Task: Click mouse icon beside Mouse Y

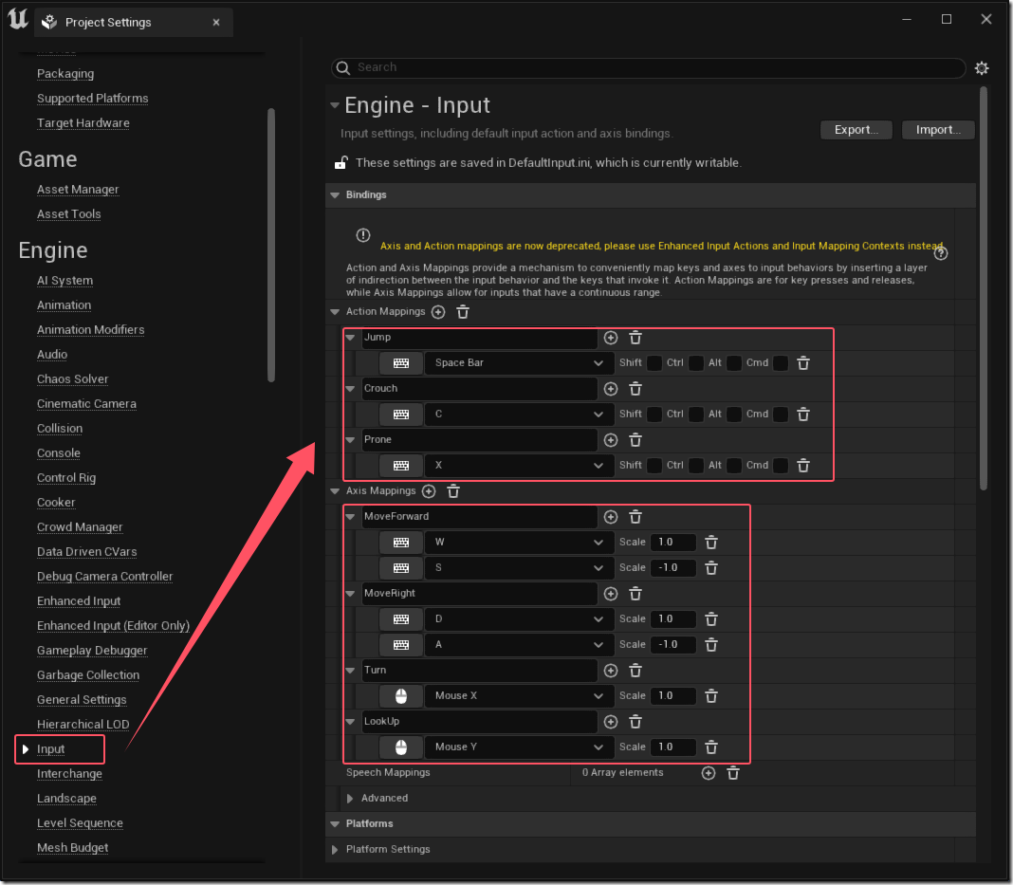Action: 400,747
